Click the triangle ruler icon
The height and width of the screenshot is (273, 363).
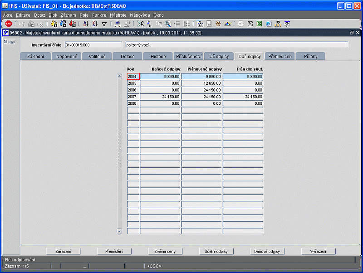click(x=227, y=24)
